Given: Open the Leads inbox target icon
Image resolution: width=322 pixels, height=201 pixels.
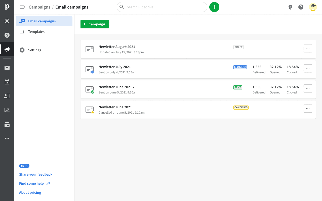Looking at the screenshot, I should (7, 21).
